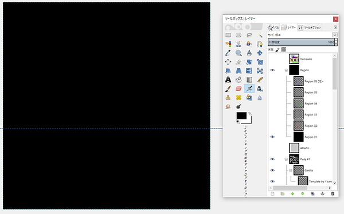This screenshot has width=344, height=214.
Task: Click the layer opacity slider
Action: coord(301,42)
